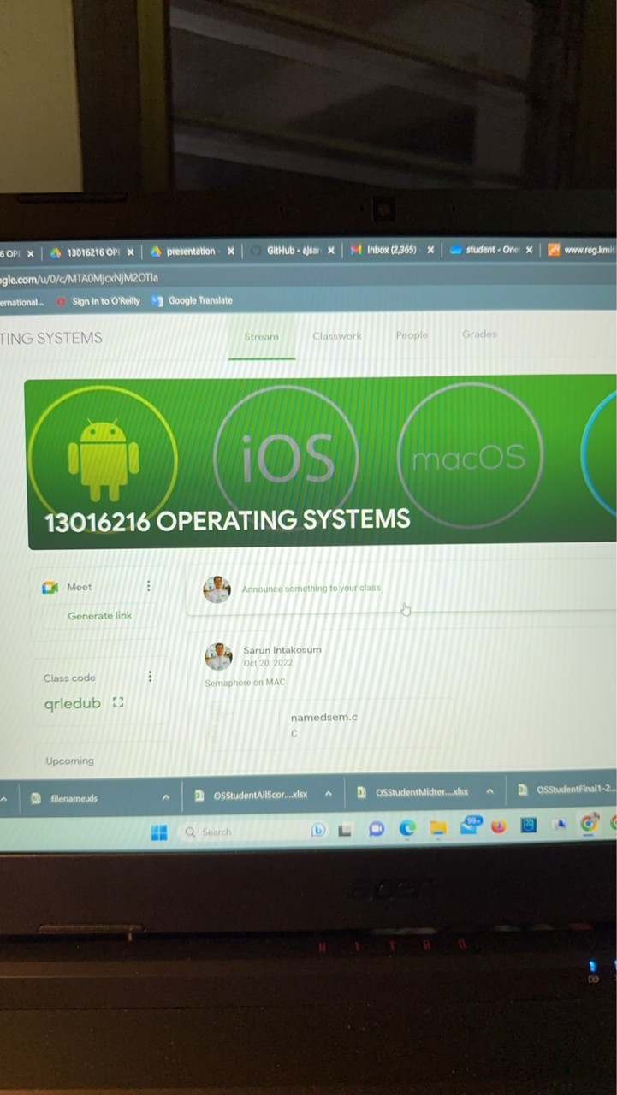Open the Class code three-dot menu
Screen dimensions: 617x1095
point(150,676)
